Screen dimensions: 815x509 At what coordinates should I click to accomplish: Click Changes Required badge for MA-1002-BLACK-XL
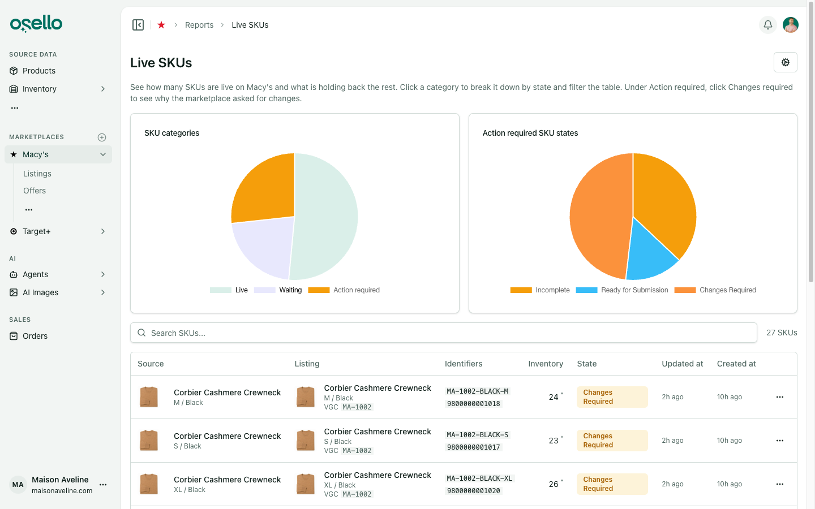coord(612,484)
